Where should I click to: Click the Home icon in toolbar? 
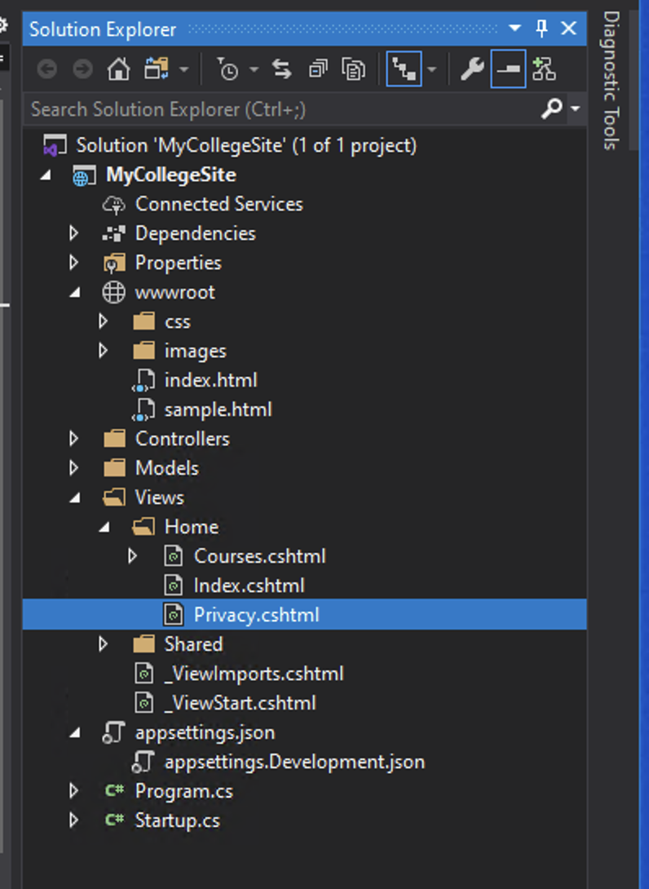(118, 70)
